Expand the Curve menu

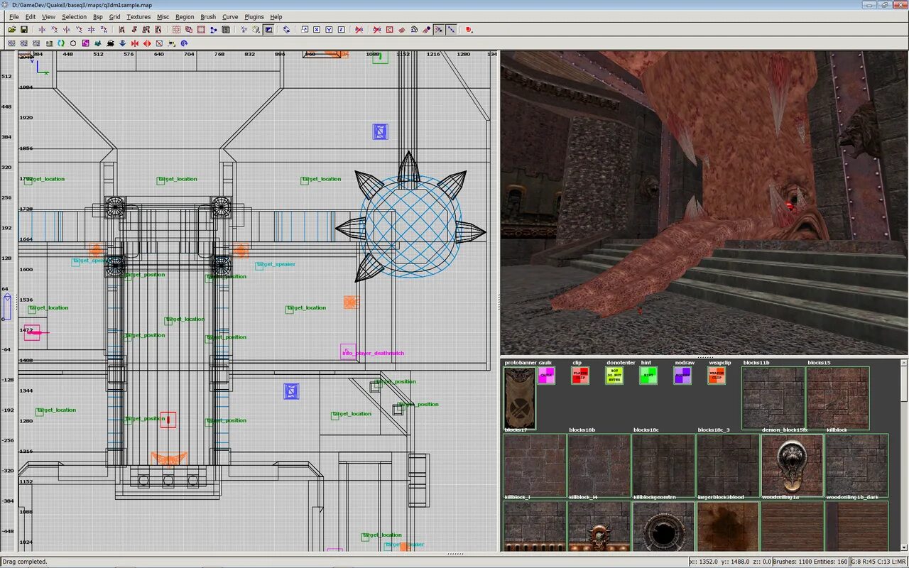230,17
